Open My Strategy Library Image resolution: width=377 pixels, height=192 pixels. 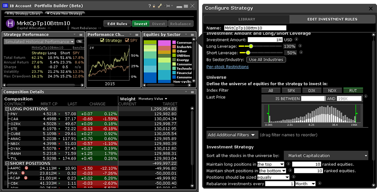click(x=23, y=14)
